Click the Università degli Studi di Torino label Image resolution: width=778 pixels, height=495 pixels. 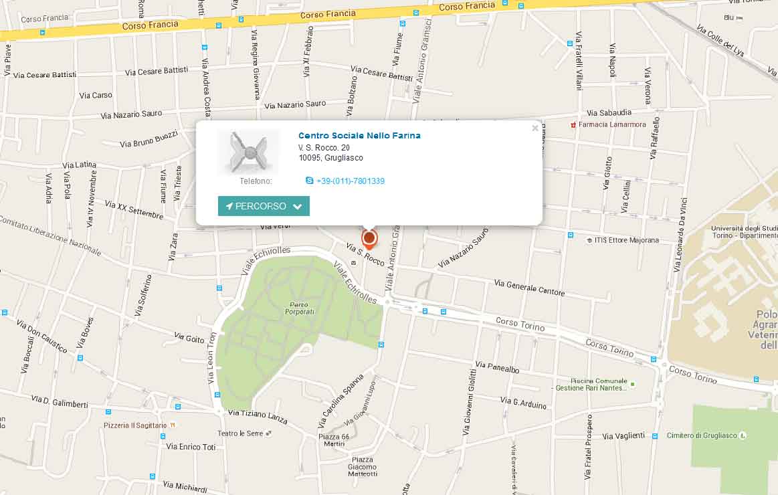745,231
